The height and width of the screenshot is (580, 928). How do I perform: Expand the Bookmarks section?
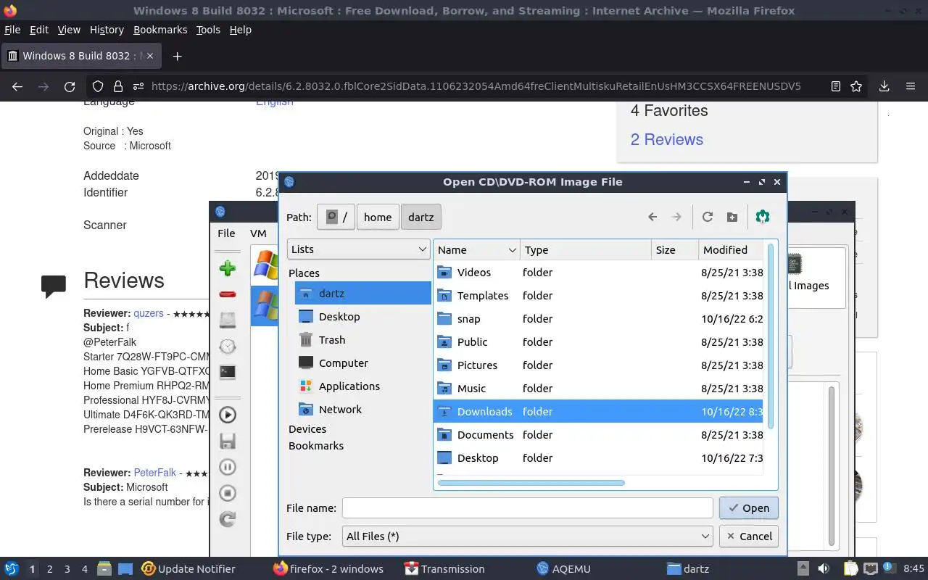[316, 445]
